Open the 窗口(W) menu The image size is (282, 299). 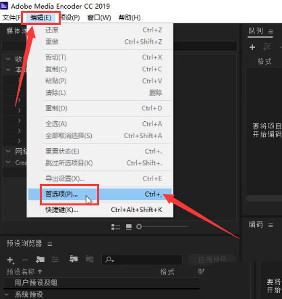click(x=99, y=18)
